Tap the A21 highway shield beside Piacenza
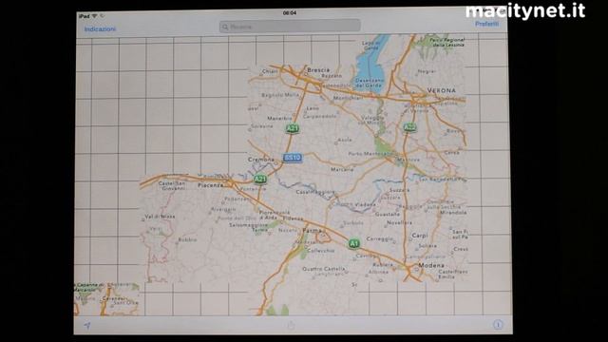Screen dimensions: 608x342 coord(260,180)
